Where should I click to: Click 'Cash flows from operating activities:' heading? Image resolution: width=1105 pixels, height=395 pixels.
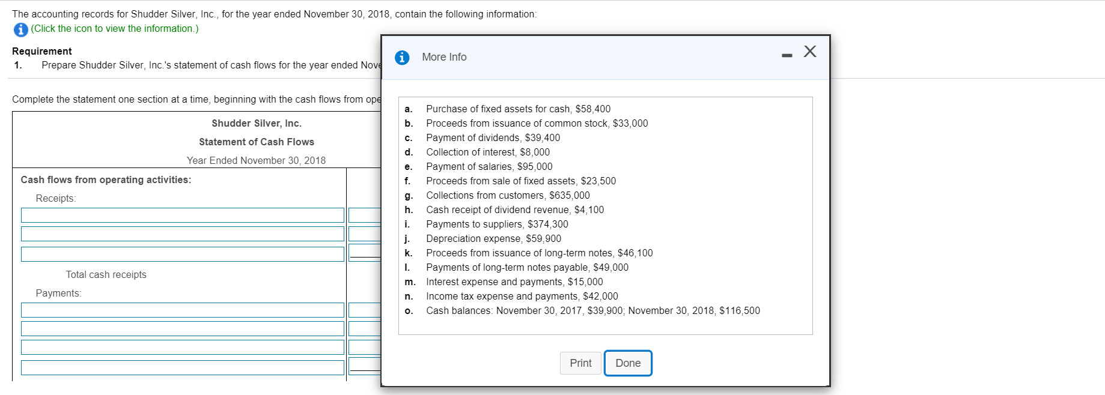(106, 179)
